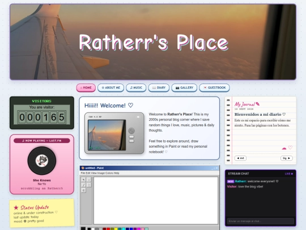Viewport: 306px width, 230px height.
Task: Click inside the white Paint canvas
Action: point(156,200)
